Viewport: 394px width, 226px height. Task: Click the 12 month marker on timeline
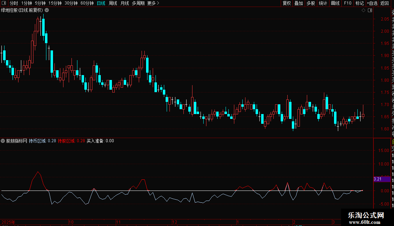[x=175, y=222]
